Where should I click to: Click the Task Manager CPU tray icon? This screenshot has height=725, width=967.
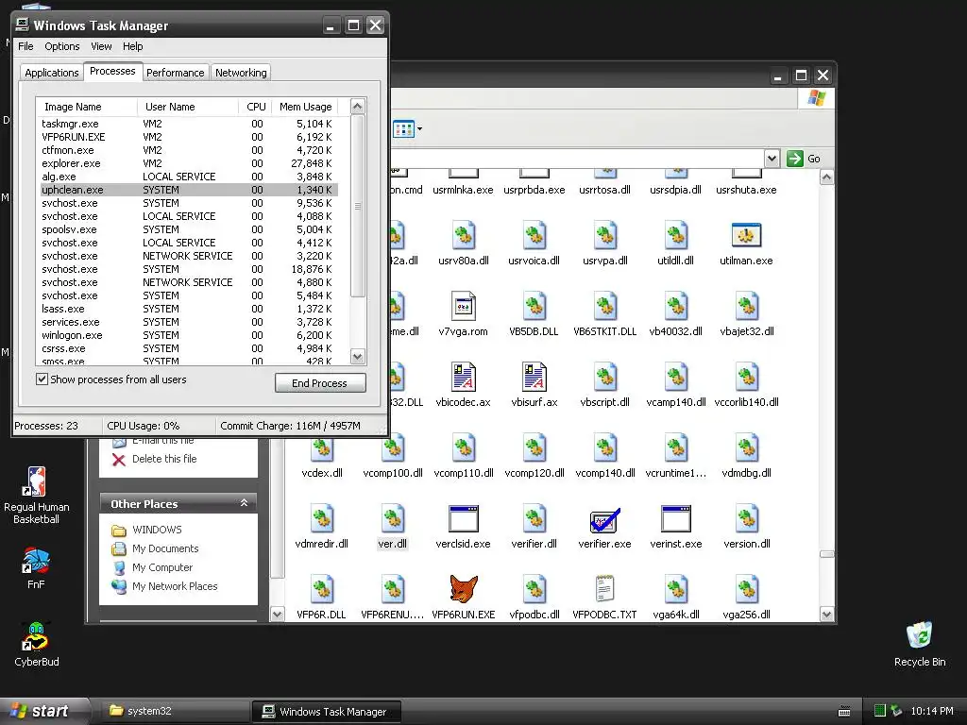click(880, 711)
